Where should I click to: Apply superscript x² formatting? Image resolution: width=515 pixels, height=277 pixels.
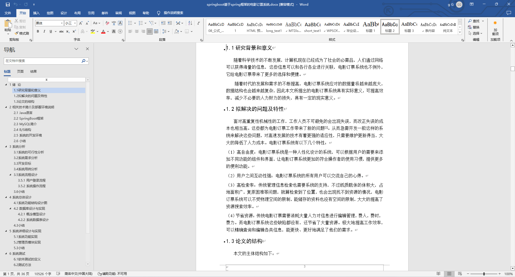click(74, 31)
